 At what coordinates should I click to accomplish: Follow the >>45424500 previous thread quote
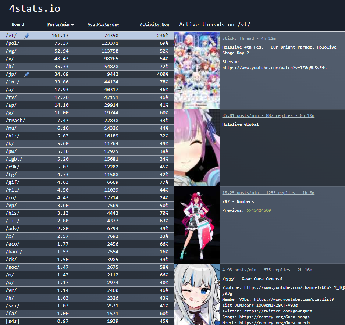click(259, 210)
